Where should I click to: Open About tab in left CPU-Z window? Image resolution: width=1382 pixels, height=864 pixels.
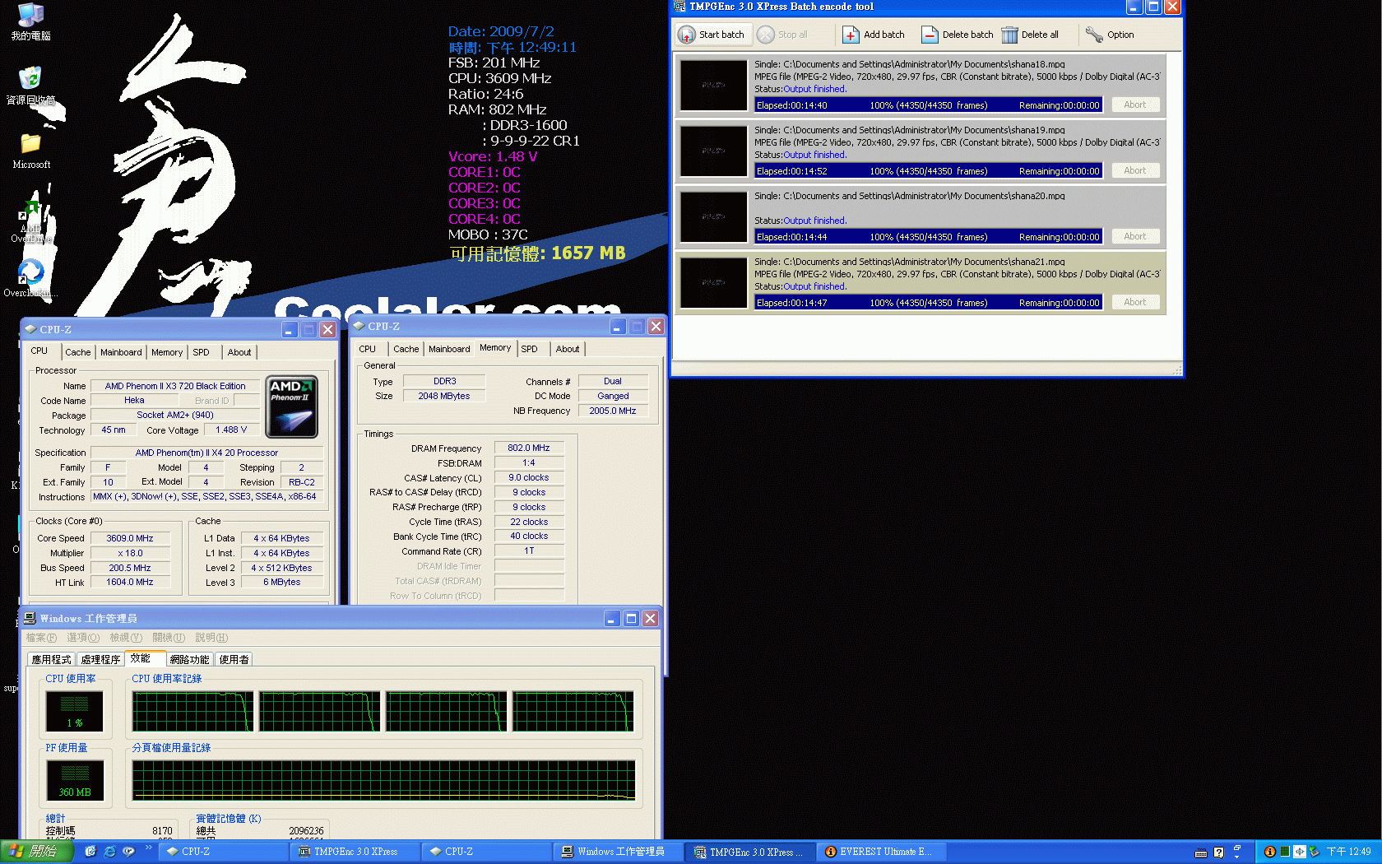pos(239,352)
